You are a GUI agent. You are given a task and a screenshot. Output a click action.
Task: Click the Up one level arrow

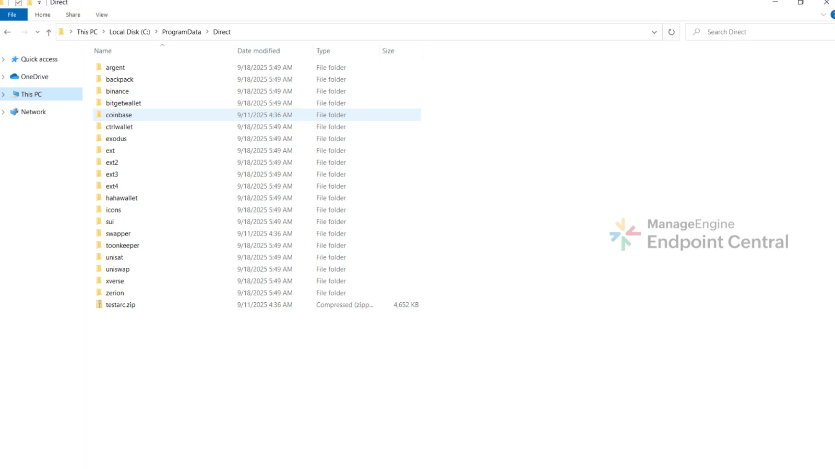(x=49, y=32)
